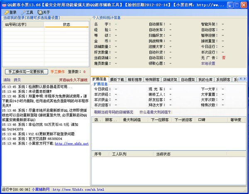Click the 智能升架 label
This screenshot has width=249, height=194.
click(209, 24)
